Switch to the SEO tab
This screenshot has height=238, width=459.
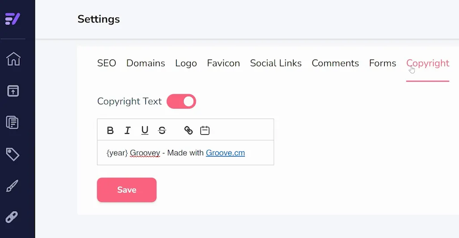coord(106,63)
